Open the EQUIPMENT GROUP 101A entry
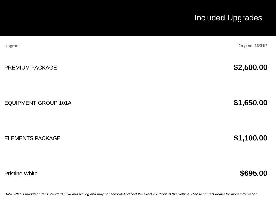Viewport: 276px width, 207px height. (38, 103)
